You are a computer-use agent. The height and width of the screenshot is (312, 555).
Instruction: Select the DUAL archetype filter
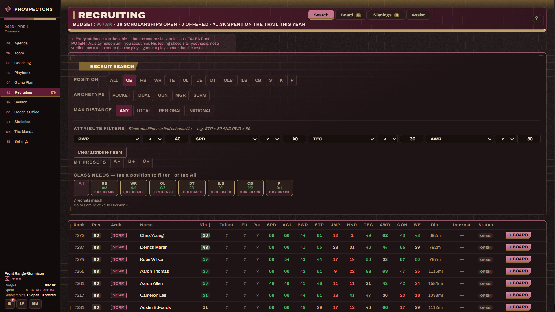click(x=144, y=95)
